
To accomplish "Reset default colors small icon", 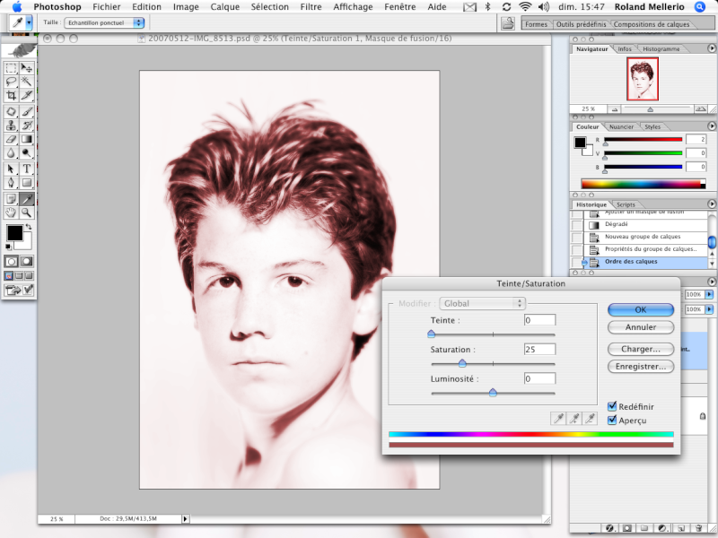I will tap(9, 247).
